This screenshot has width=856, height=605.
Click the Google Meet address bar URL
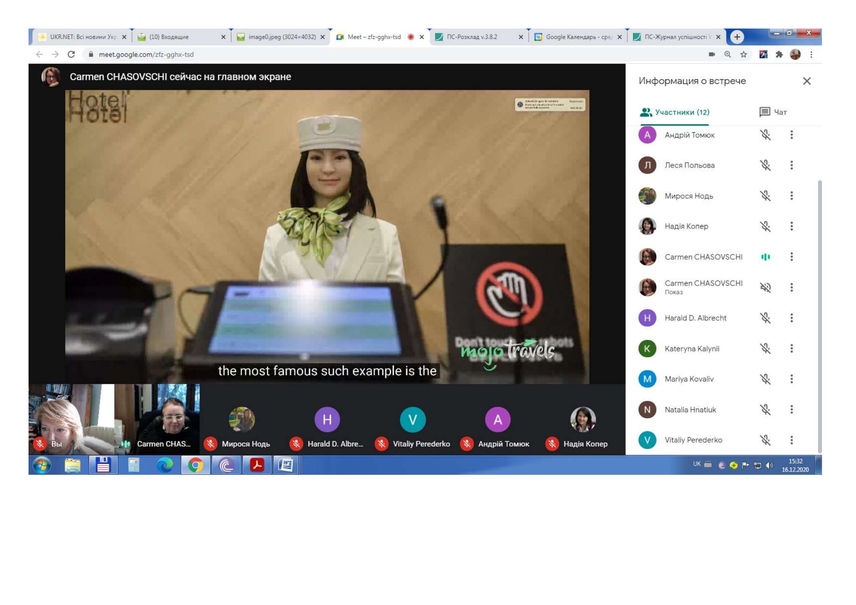pyautogui.click(x=146, y=55)
